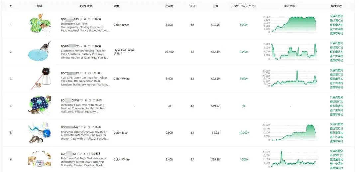This screenshot has height=172, width=359.
Task: Click the row 5 monthly orders chart
Action: pos(289,132)
